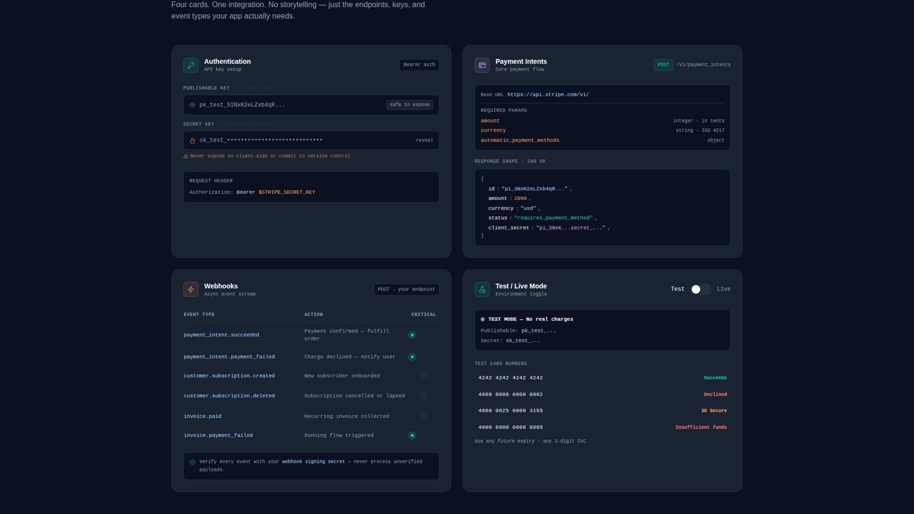Select the card icon beside Payment Intents

click(482, 65)
